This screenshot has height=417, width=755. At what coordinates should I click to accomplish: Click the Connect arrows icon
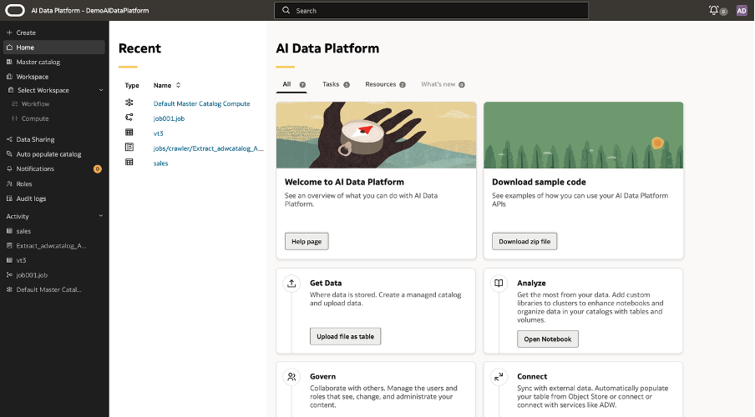(499, 377)
